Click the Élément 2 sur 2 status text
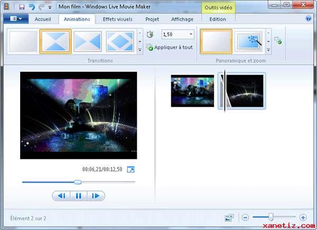This screenshot has height=230, width=317. (x=28, y=218)
